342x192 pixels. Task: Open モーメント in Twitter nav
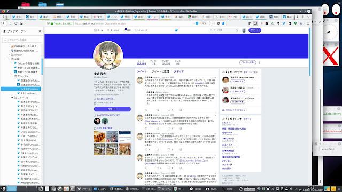click(113, 30)
